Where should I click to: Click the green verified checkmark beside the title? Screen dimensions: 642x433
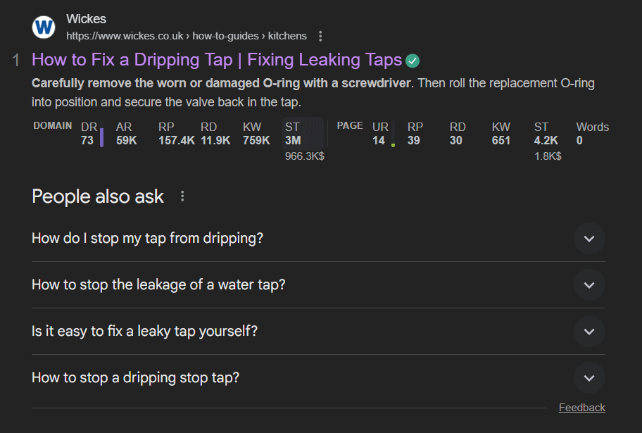click(413, 60)
